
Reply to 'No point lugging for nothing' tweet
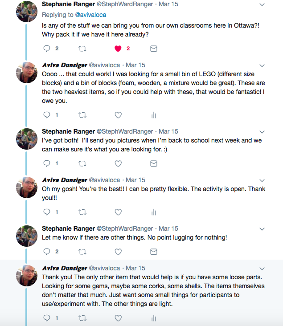[47, 252]
